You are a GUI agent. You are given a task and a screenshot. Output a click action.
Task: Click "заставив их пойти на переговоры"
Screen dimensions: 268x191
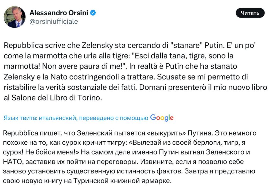point(76,162)
